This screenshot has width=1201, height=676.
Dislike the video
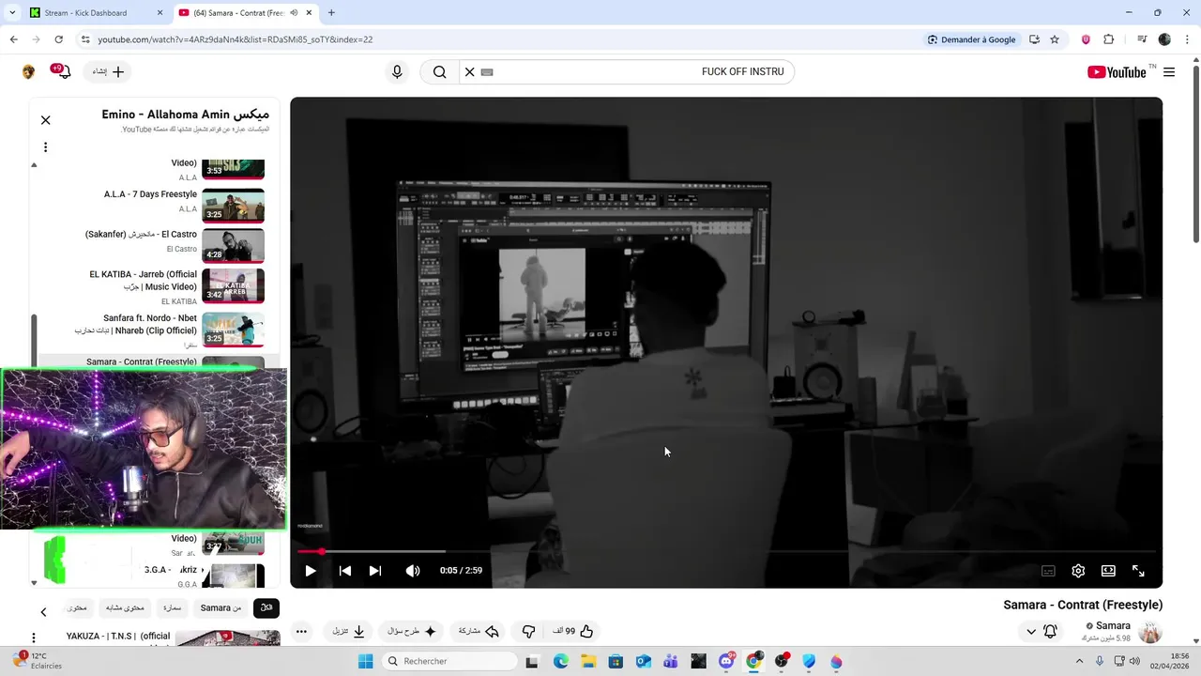pyautogui.click(x=528, y=632)
